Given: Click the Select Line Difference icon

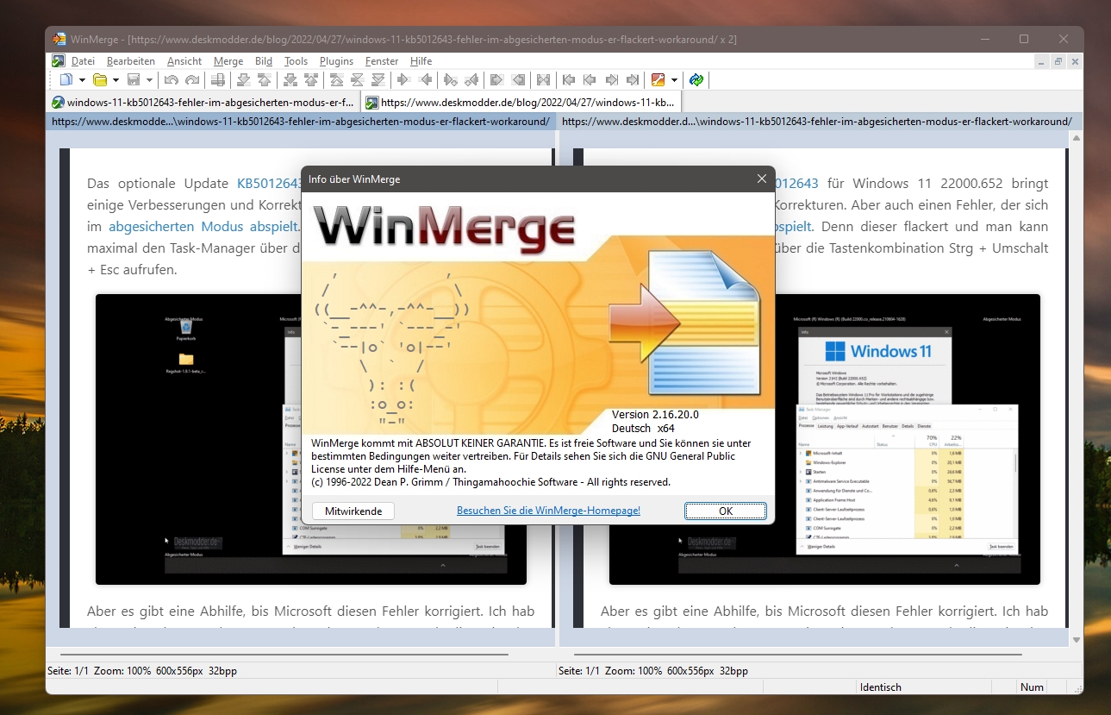Looking at the screenshot, I should click(x=218, y=80).
